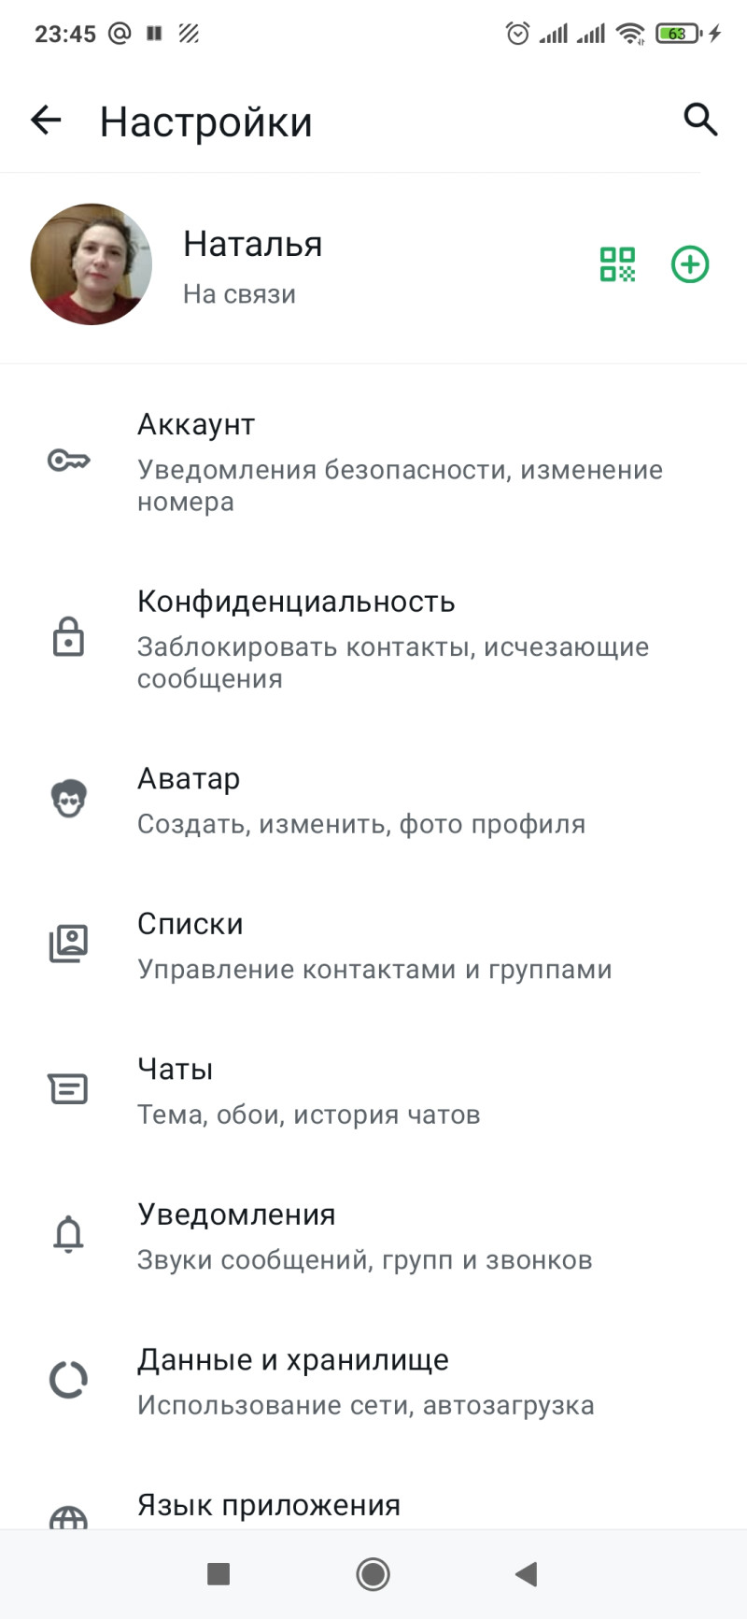This screenshot has width=747, height=1619.
Task: Open the search magnifier icon
Action: (x=700, y=120)
